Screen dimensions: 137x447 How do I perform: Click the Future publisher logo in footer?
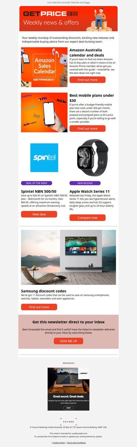point(68,421)
